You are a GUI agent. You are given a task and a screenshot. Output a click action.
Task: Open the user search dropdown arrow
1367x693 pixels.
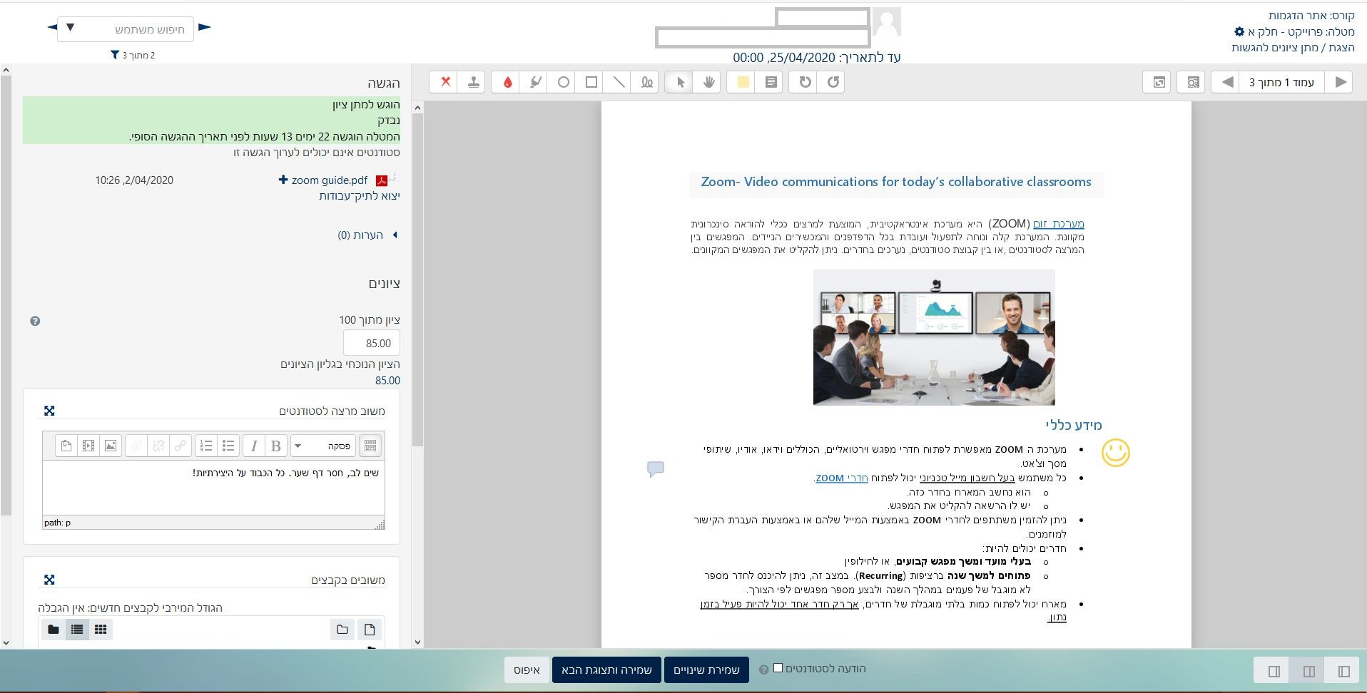(70, 28)
